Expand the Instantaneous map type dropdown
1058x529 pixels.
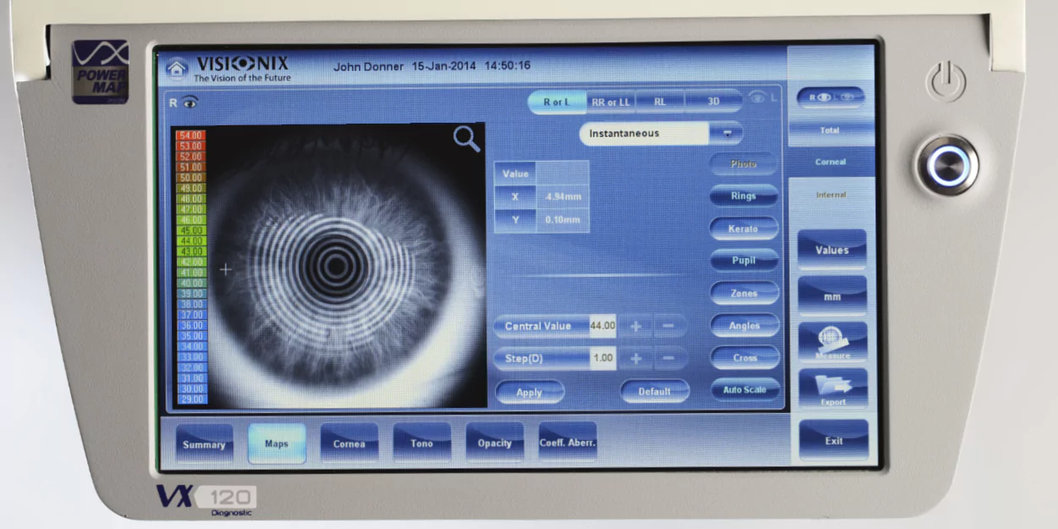click(726, 134)
